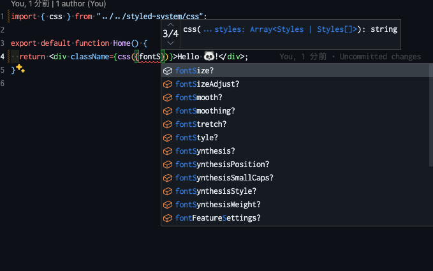Click the property icon beside fontStretch?
Viewport: 433px width, 271px height.
pos(168,124)
